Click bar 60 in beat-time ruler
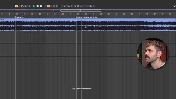 pyautogui.click(x=101, y=14)
